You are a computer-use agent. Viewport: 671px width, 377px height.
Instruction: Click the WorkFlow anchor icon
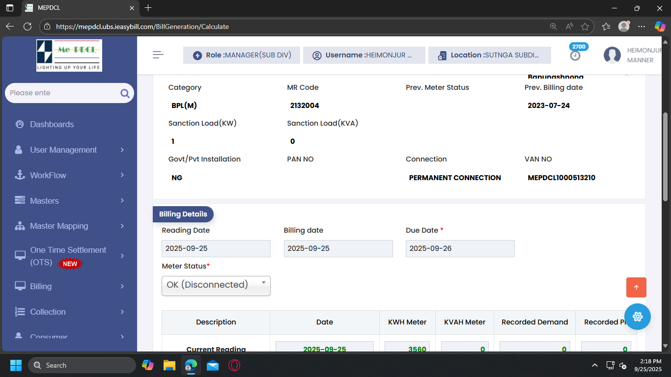coord(20,175)
